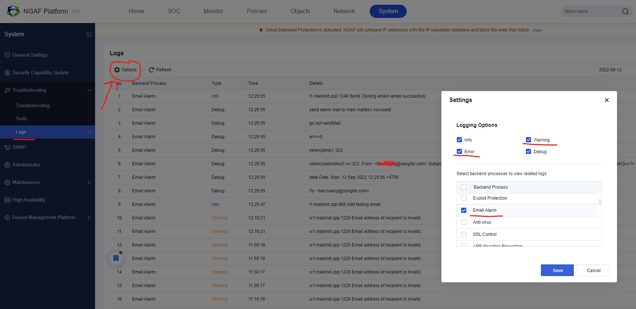Cancel the Settings dialog

593,270
